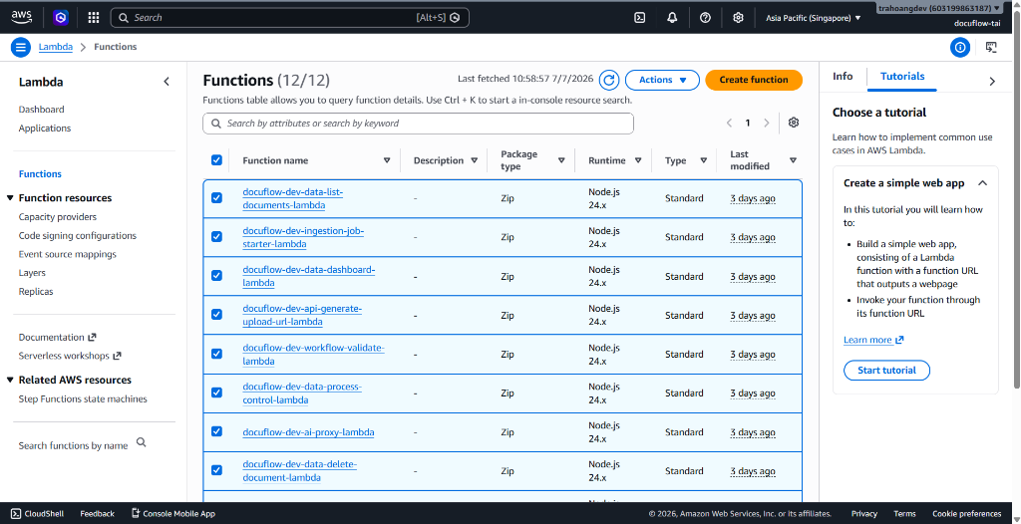Open the docuflow-dev-ai-proxy-lambda function

[x=308, y=432]
